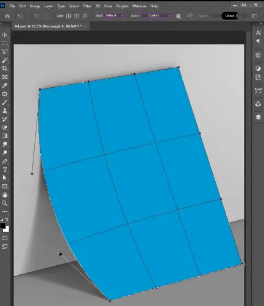This screenshot has height=306, width=264.
Task: Toggle Quick Mask mode icon
Action: (x=5, y=238)
